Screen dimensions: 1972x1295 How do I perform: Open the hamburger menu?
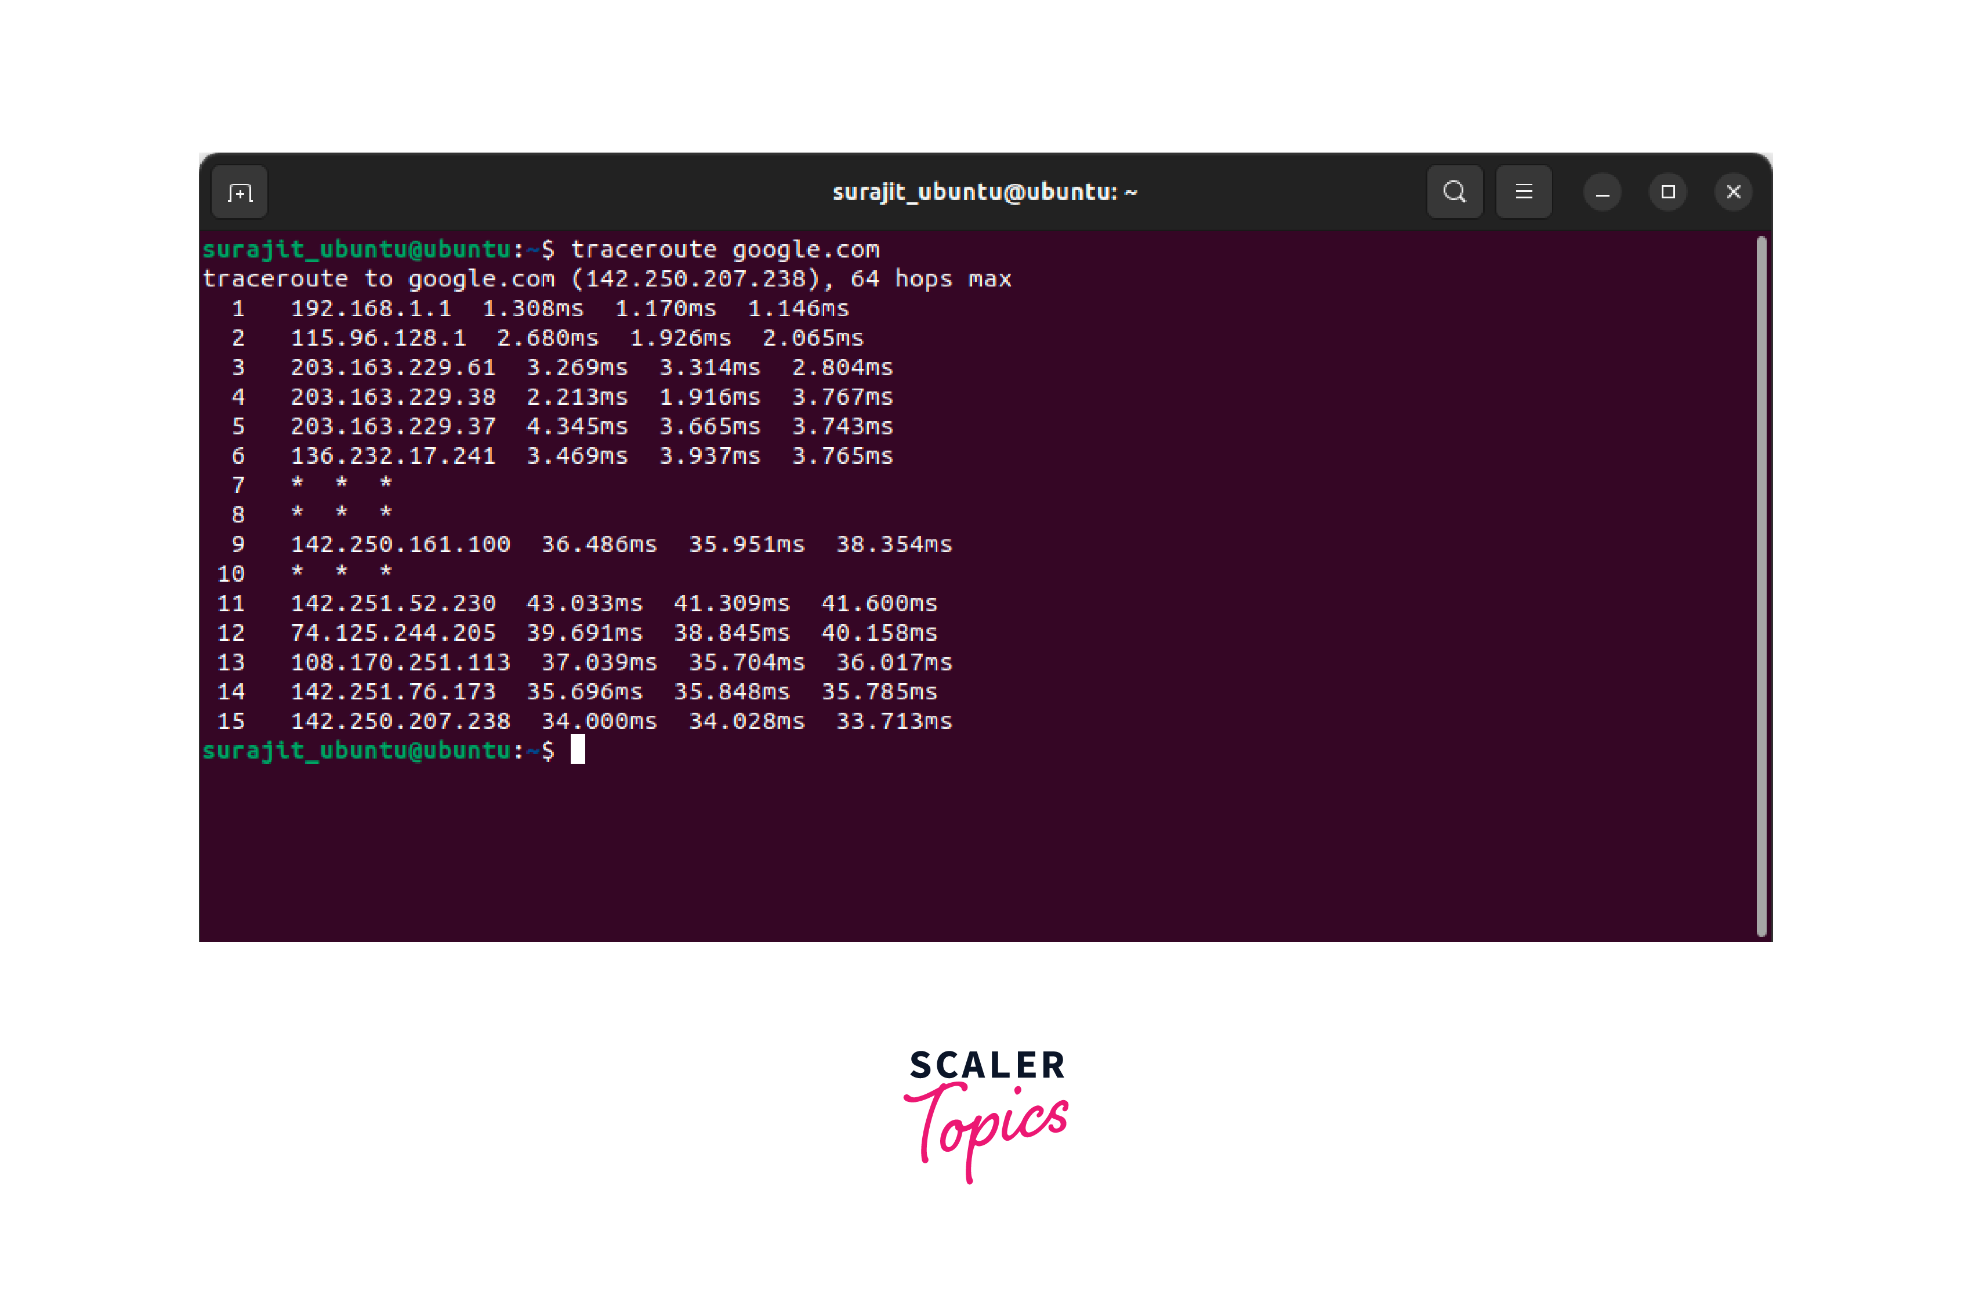tap(1523, 192)
